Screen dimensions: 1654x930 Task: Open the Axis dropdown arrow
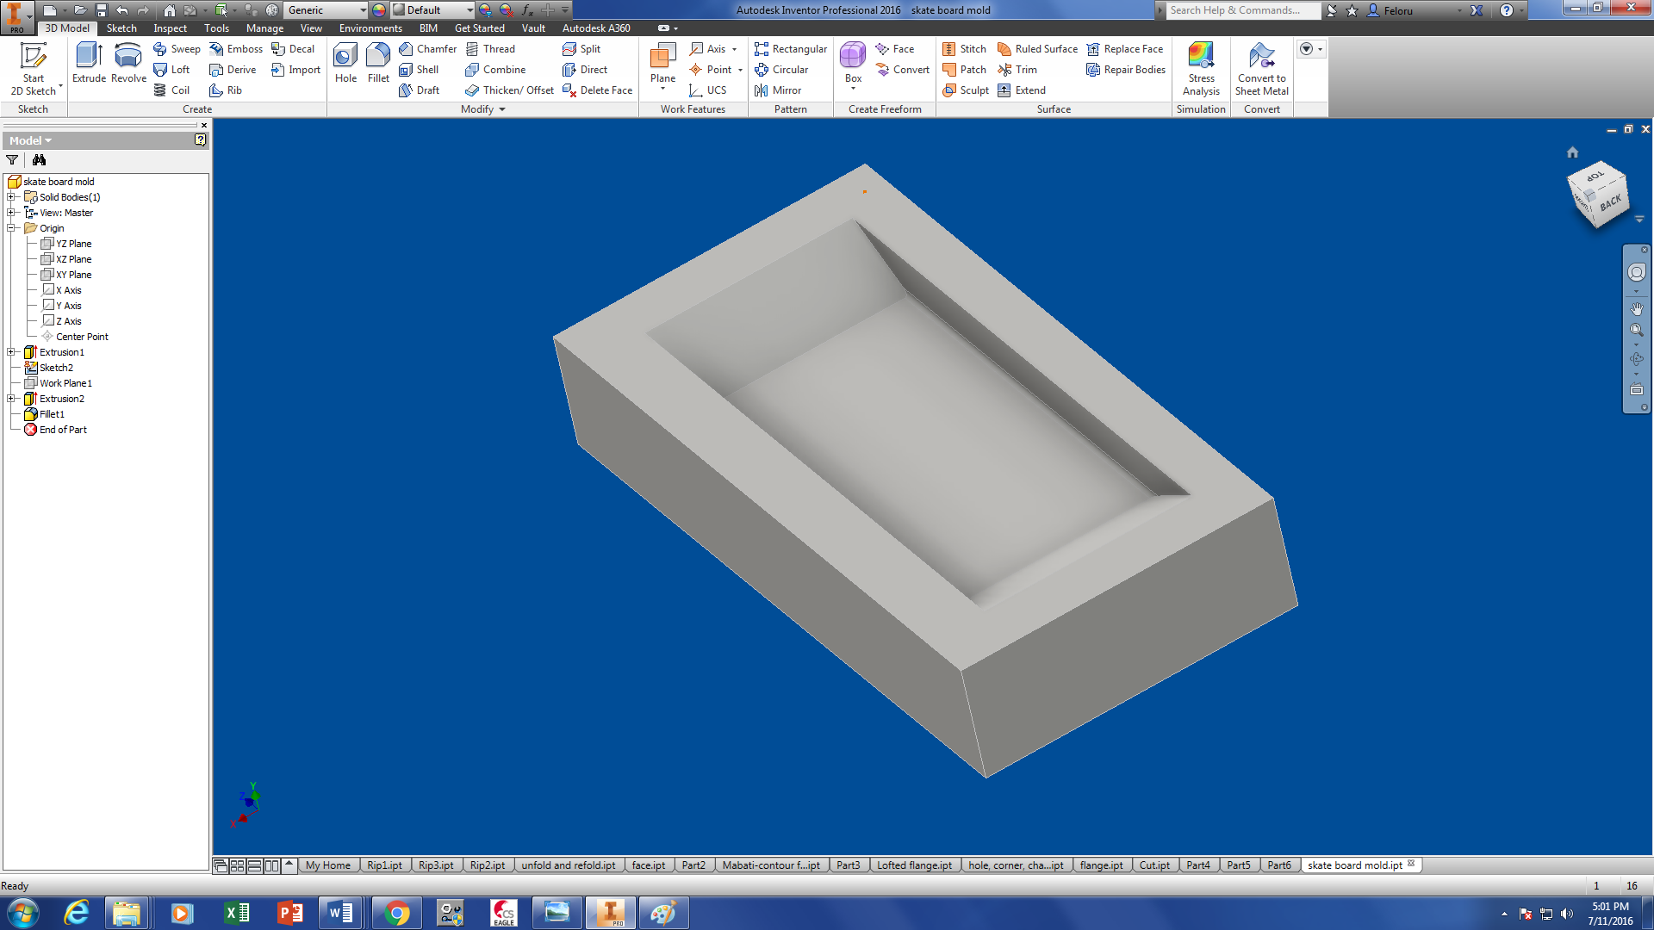click(x=735, y=49)
